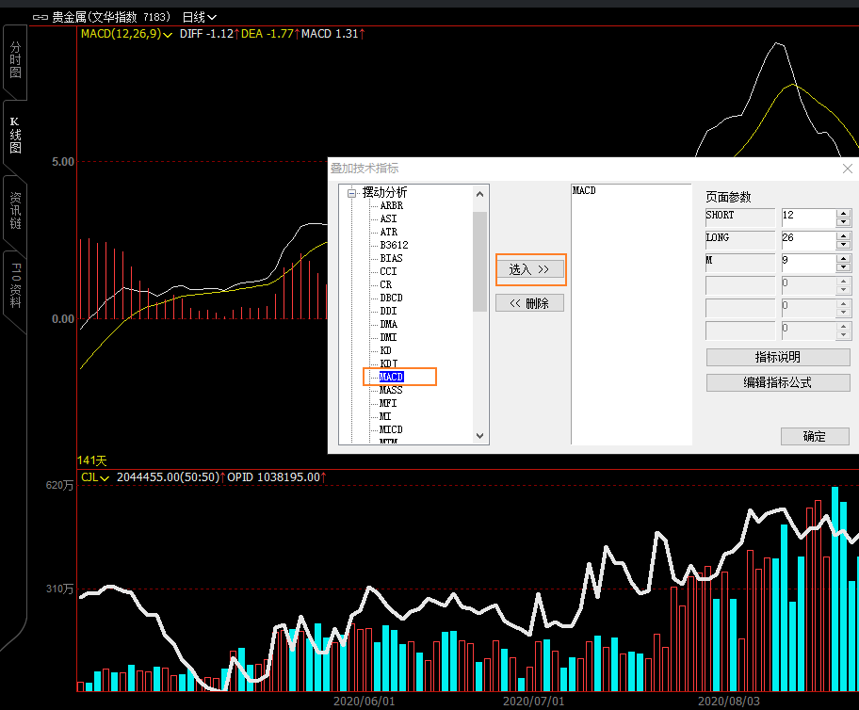Decrease the LONG parameter with down arrow
Viewport: 859px width, 710px height.
coord(843,243)
